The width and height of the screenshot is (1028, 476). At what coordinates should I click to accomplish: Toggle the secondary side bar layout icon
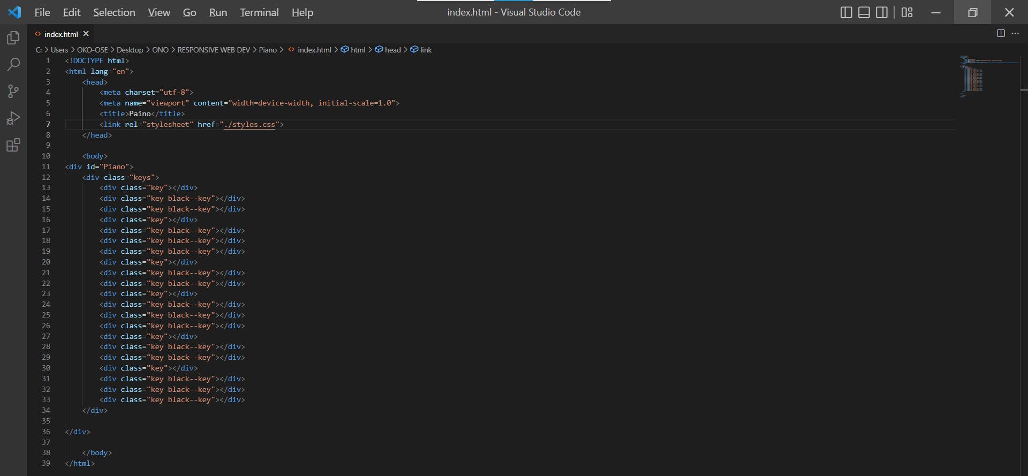click(882, 12)
